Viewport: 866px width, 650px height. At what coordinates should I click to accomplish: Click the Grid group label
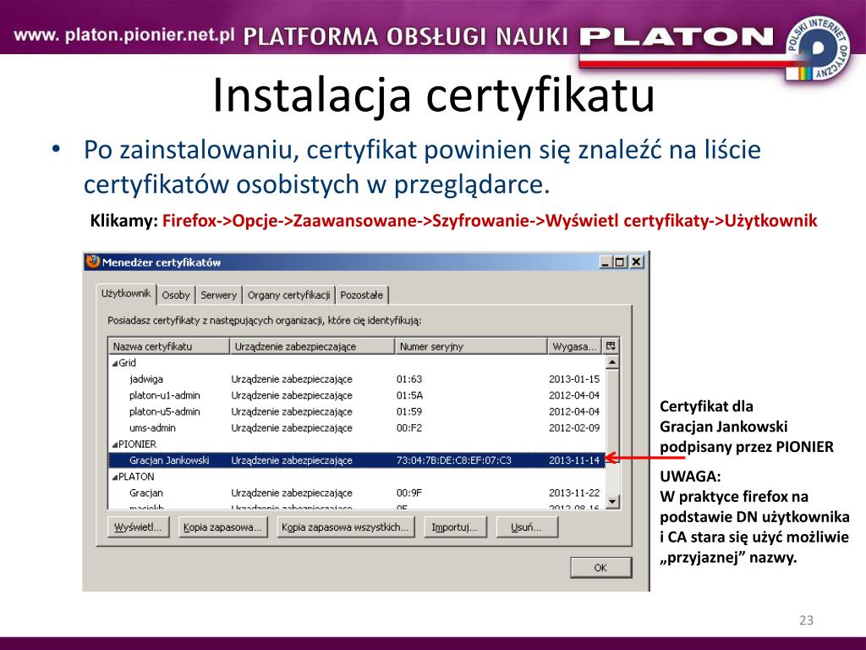pyautogui.click(x=128, y=363)
